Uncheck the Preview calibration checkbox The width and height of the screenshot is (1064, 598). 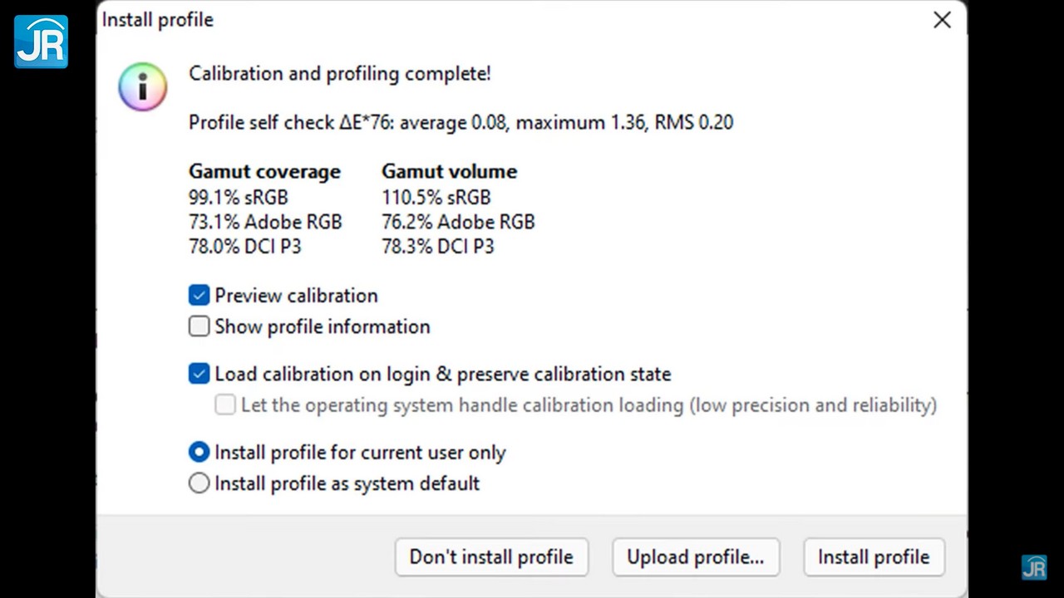tap(199, 296)
